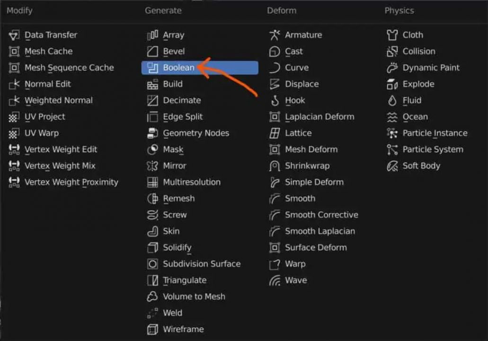Viewport: 488px width, 341px height.
Task: Click the Subdivision Surface icon
Action: pos(152,264)
